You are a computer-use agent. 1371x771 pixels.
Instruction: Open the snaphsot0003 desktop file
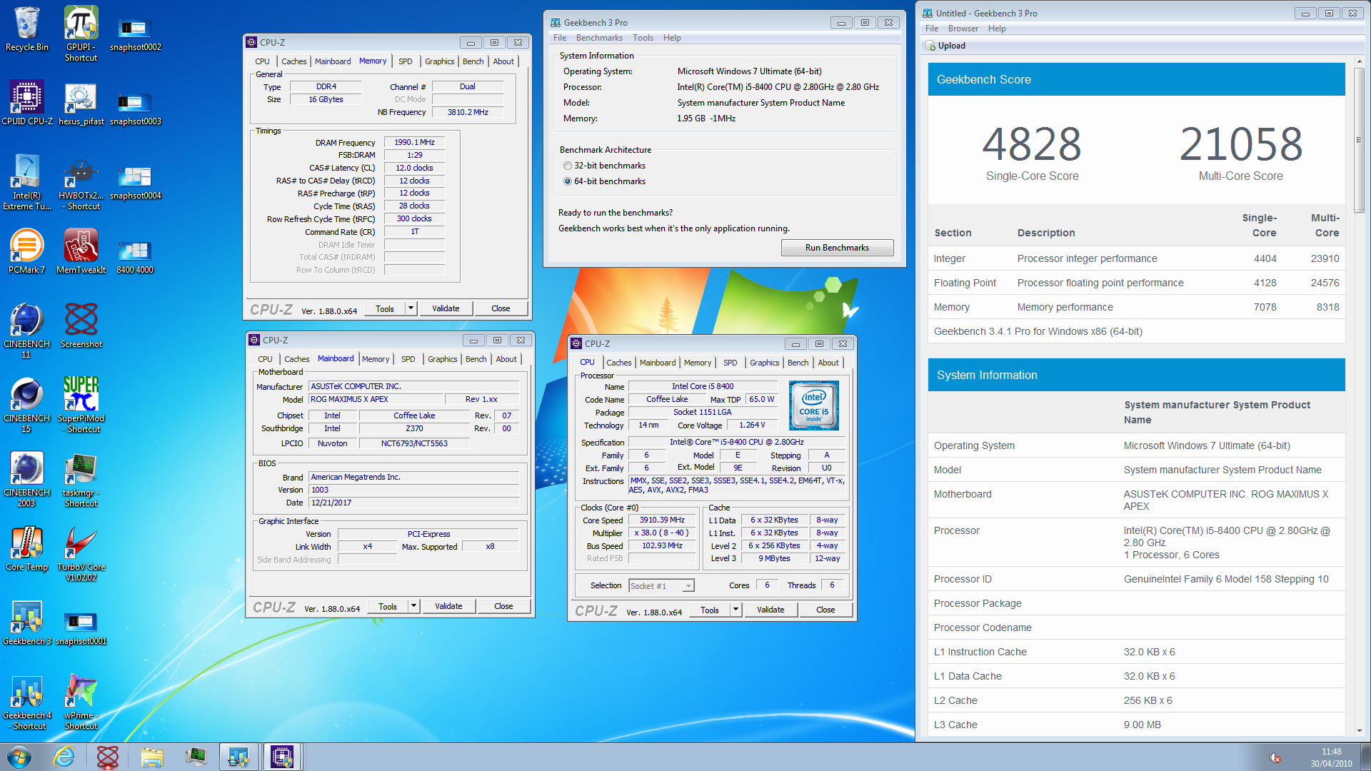click(135, 107)
